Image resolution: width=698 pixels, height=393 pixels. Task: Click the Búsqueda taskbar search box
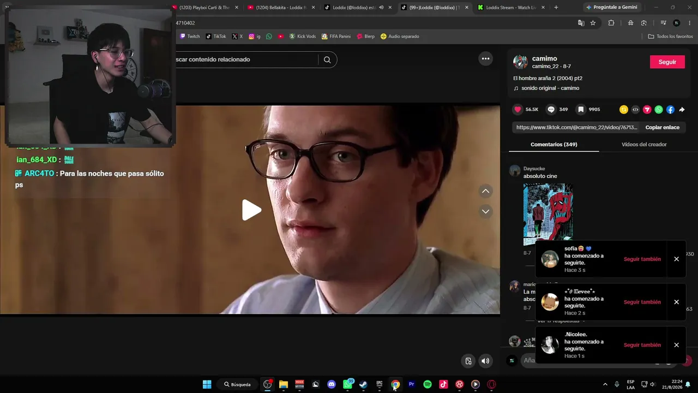[x=238, y=384]
